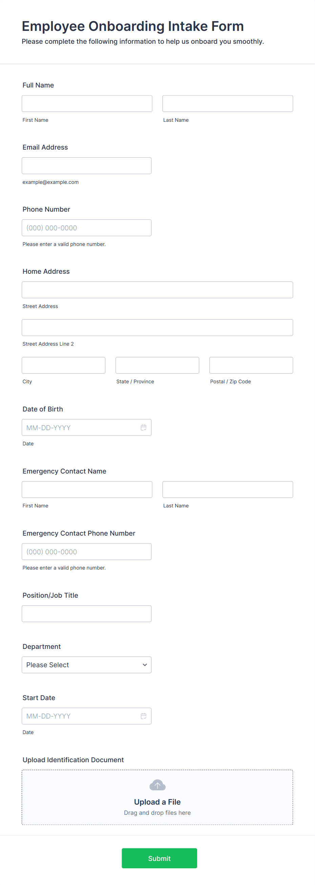Viewport: 315px width, 885px height.
Task: Click the Street Address Line 2 field
Action: (x=157, y=327)
